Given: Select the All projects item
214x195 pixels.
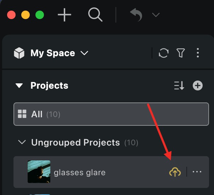Looking at the screenshot, I should (x=111, y=114).
